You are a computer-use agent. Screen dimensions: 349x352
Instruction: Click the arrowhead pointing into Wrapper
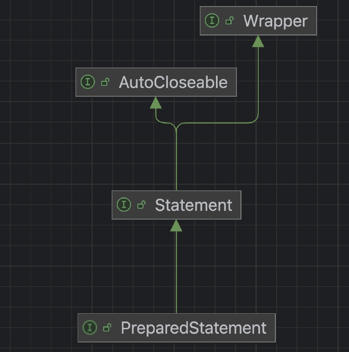[258, 41]
